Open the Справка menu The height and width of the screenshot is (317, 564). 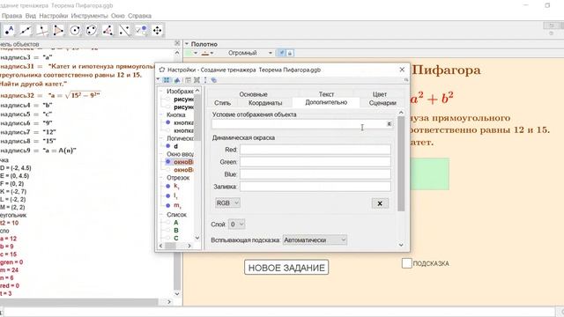pos(139,16)
